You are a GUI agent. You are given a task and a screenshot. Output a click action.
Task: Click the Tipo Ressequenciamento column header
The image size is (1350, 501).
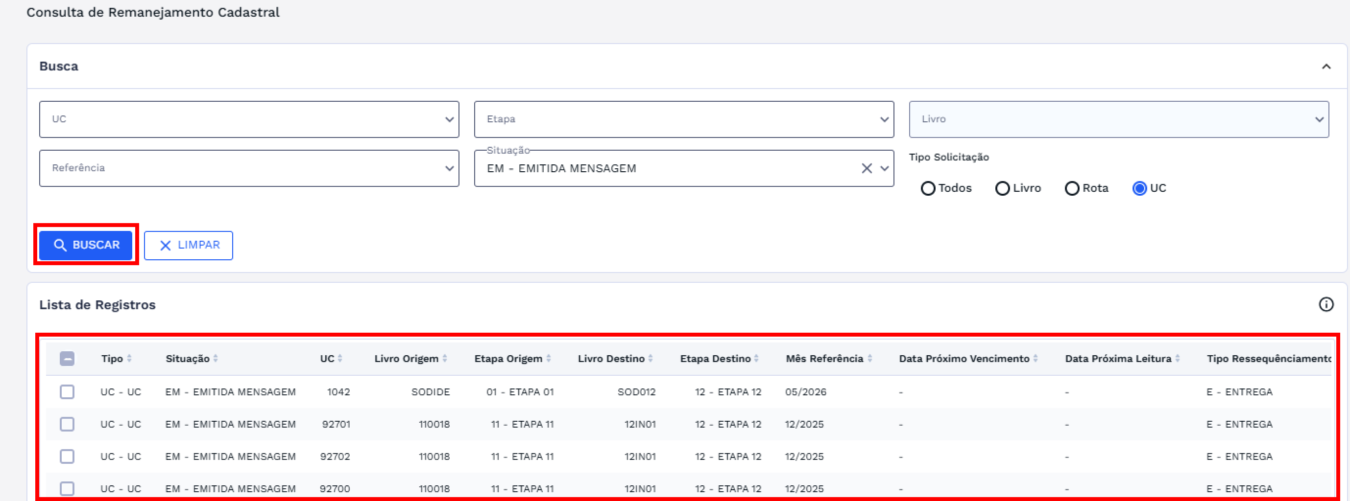point(1269,359)
